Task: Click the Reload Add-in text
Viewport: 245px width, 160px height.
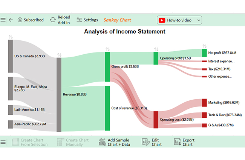Action: (x=64, y=20)
